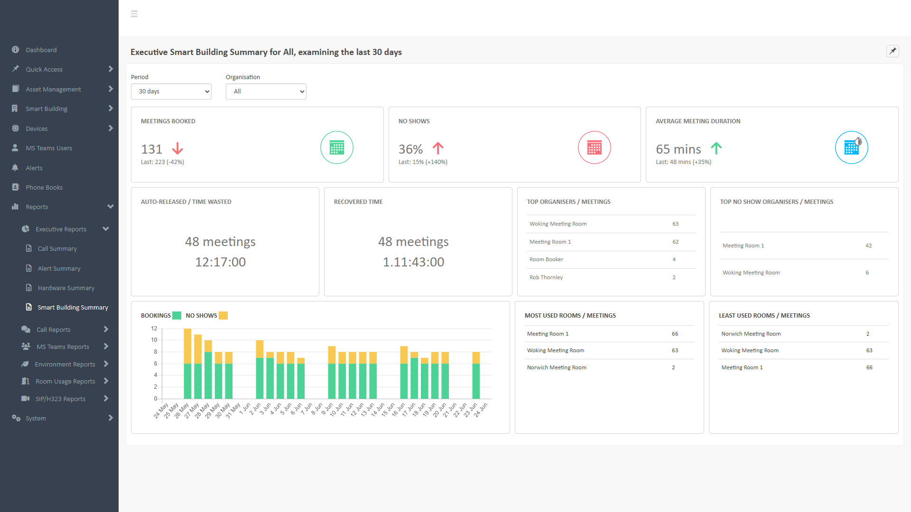911x512 pixels.
Task: Open the Call Summary report
Action: coord(57,248)
